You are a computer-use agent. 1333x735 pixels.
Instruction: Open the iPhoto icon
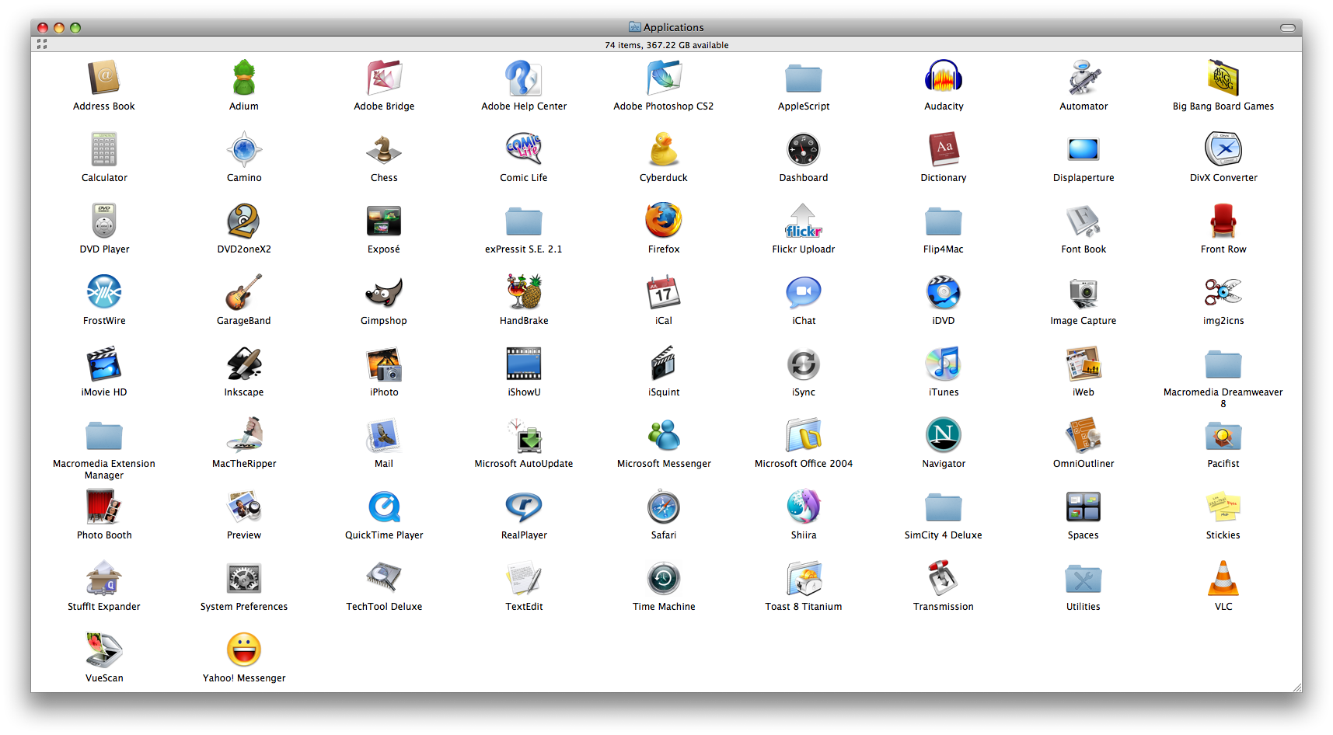pyautogui.click(x=384, y=364)
